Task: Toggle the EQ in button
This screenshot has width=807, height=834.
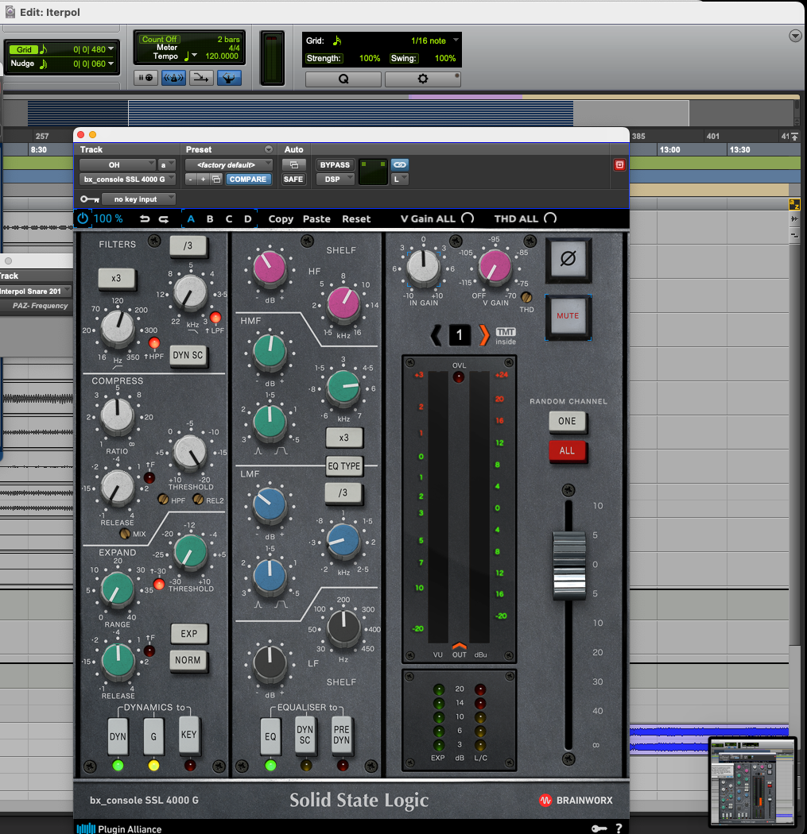Action: (270, 736)
